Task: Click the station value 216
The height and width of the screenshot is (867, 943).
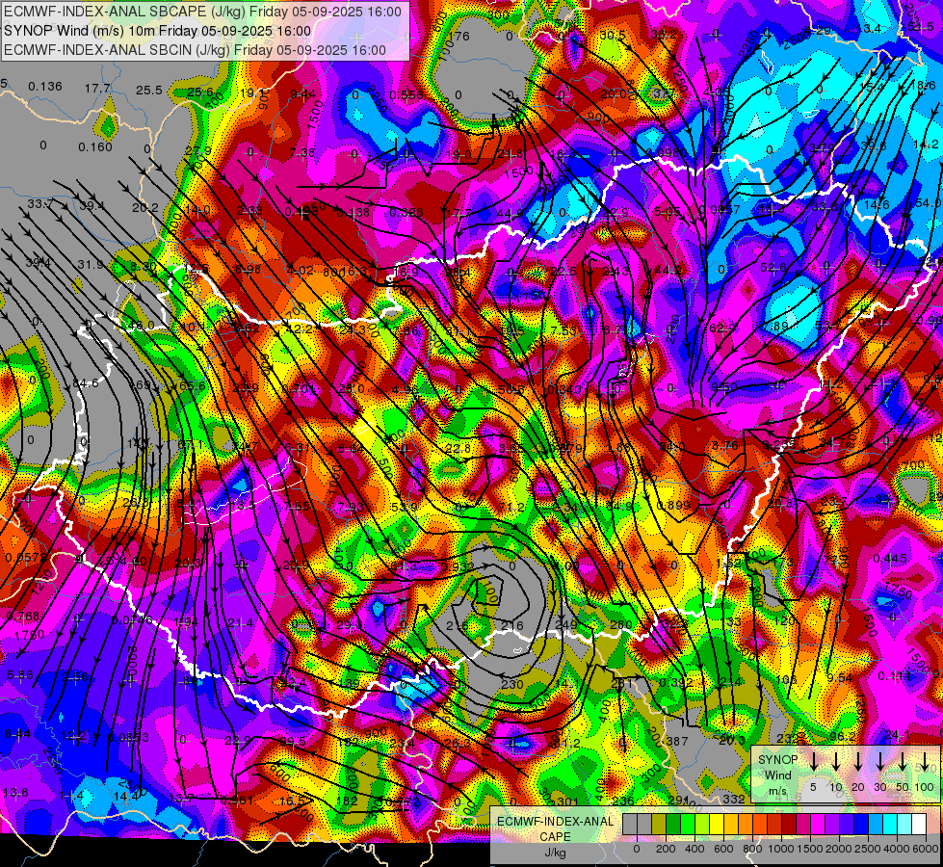Action: pos(511,626)
